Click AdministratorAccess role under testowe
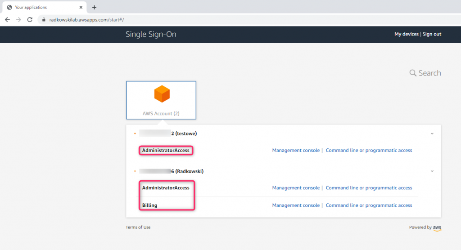 click(166, 150)
